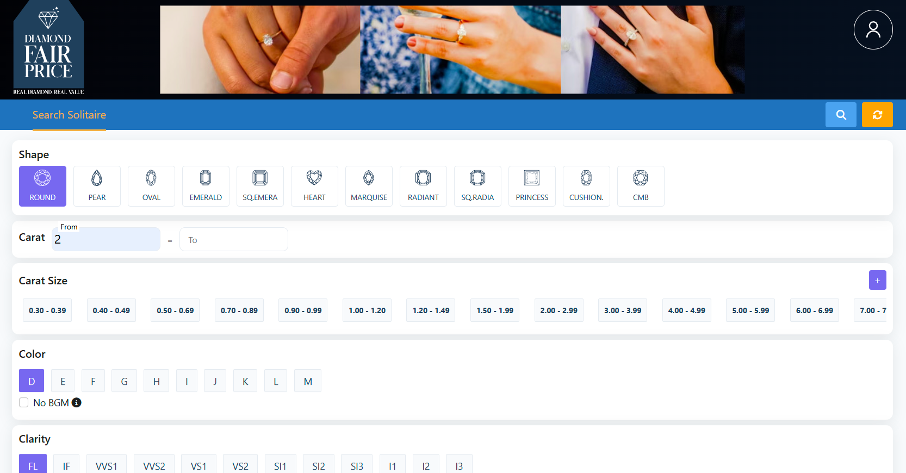Screen dimensions: 906x473
Task: Click the Carat To input field
Action: 233,240
